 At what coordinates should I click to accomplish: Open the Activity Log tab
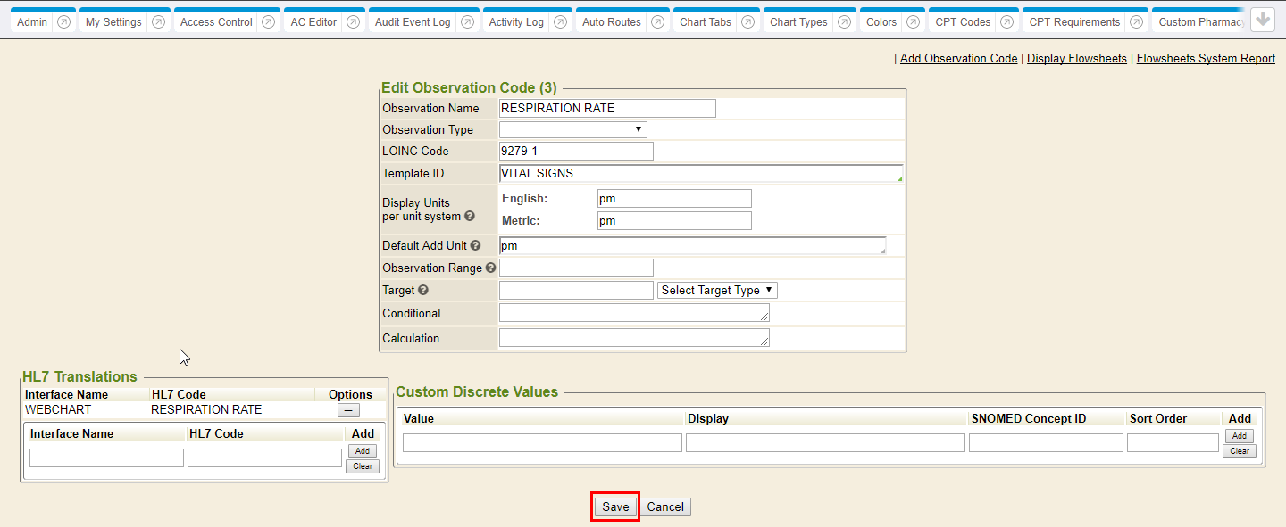pos(515,22)
